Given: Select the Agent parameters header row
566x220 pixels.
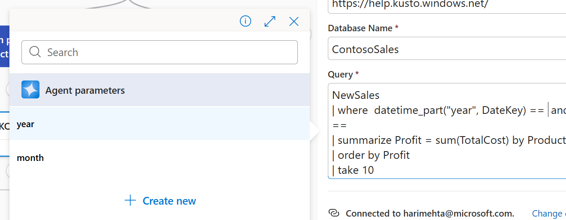Looking at the screenshot, I should coord(160,90).
